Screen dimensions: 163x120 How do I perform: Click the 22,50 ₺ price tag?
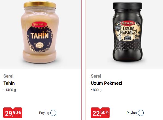click(x=100, y=113)
